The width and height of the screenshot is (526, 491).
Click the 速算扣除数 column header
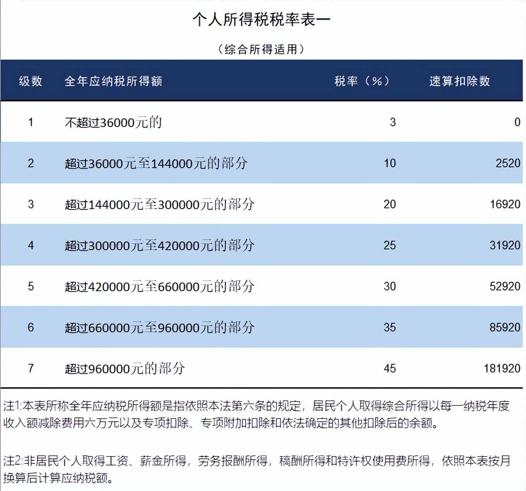point(459,81)
